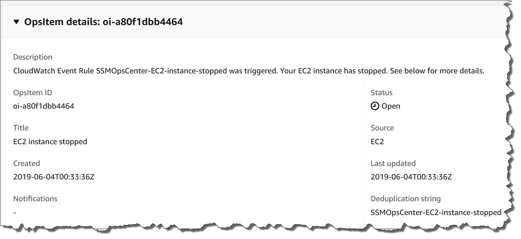Click the Last updated field label
The image size is (521, 239).
coord(393,163)
